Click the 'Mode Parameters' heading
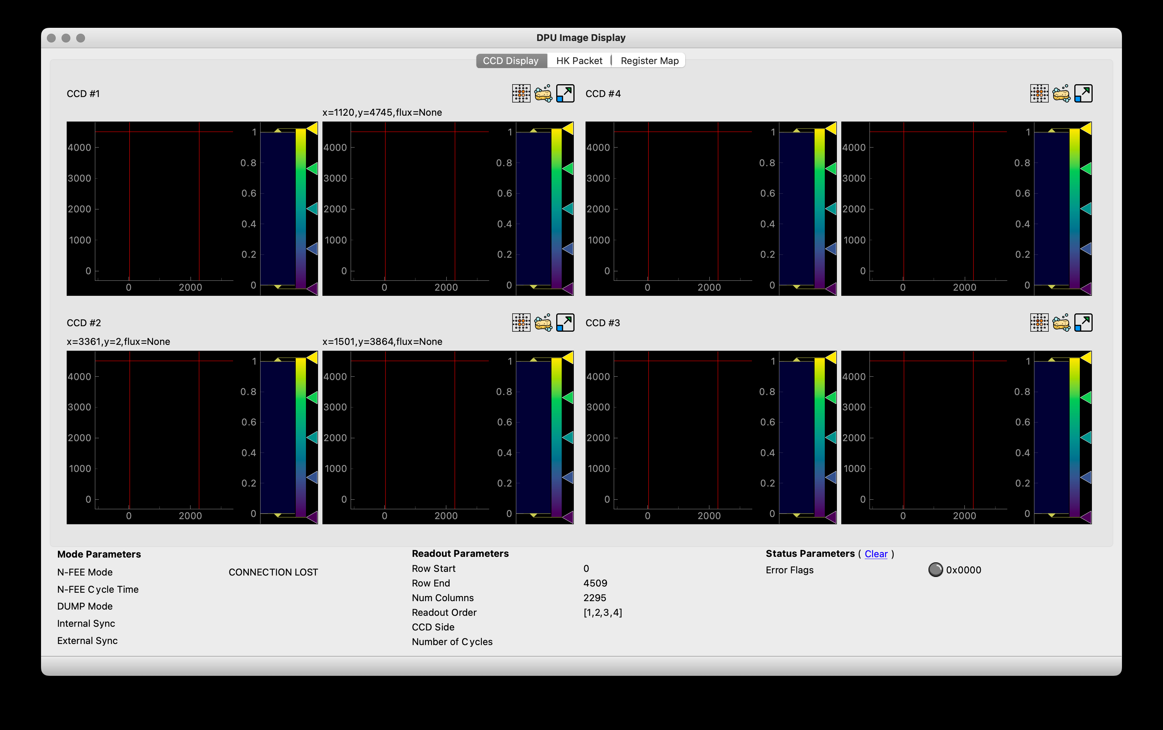 pyautogui.click(x=99, y=554)
